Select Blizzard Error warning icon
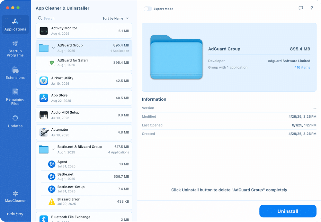The width and height of the screenshot is (321, 222). [52, 202]
